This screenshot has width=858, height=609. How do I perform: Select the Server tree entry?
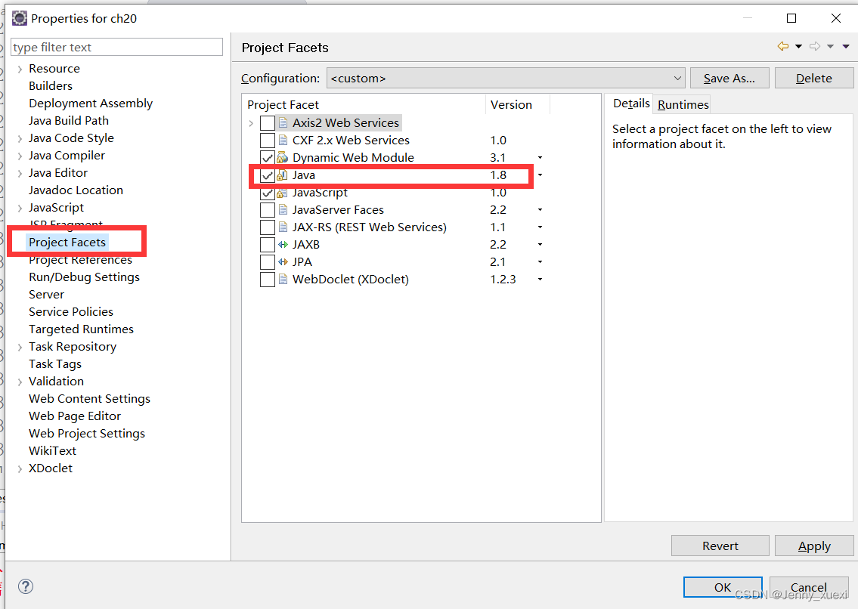[47, 295]
